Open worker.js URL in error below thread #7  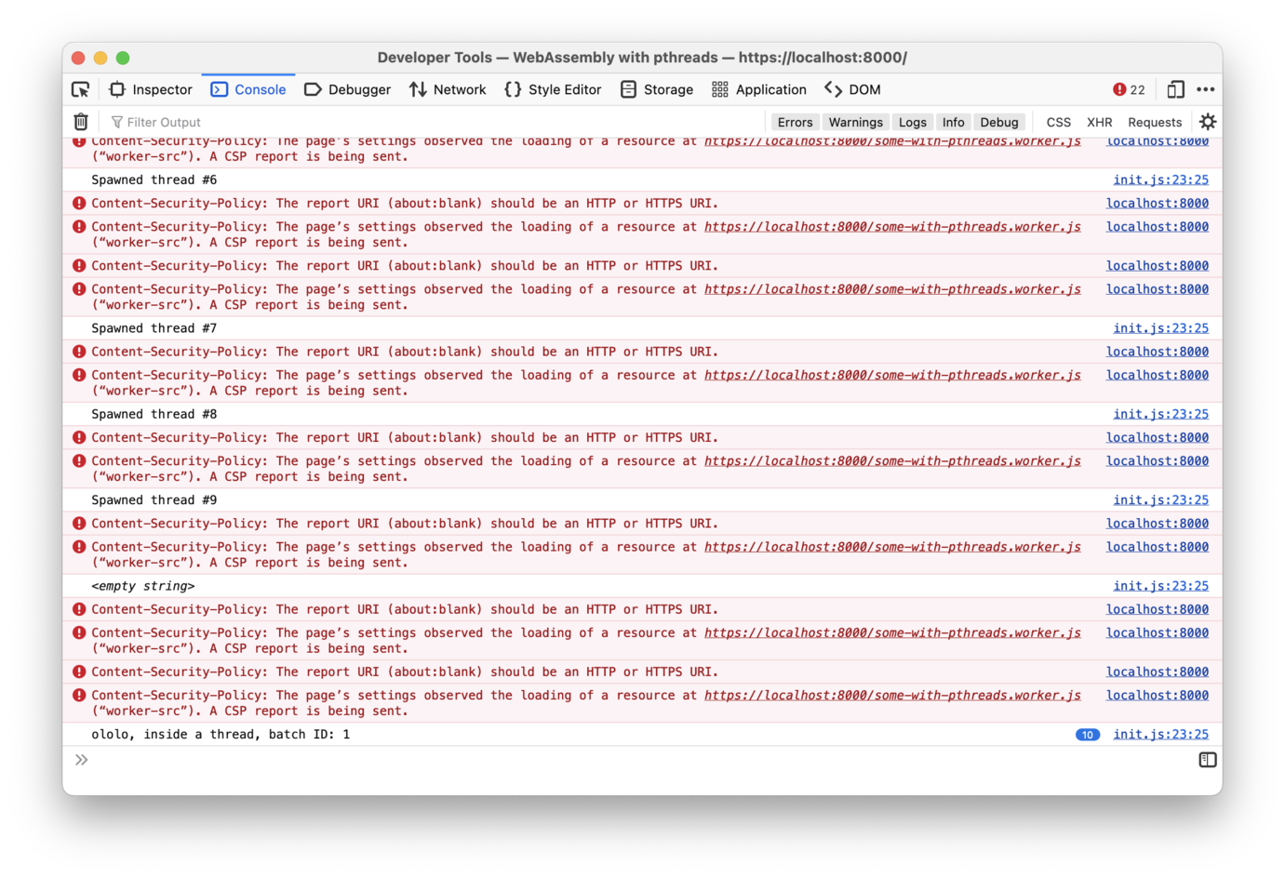tap(892, 375)
